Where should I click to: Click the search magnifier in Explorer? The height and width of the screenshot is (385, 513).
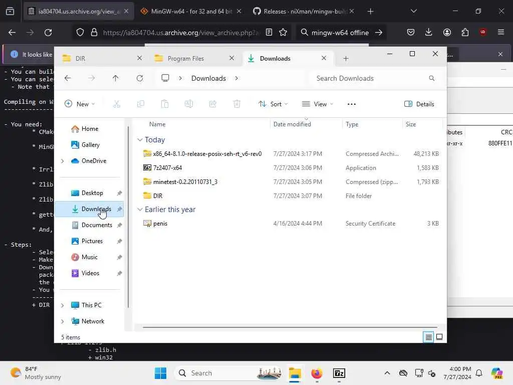click(x=431, y=78)
